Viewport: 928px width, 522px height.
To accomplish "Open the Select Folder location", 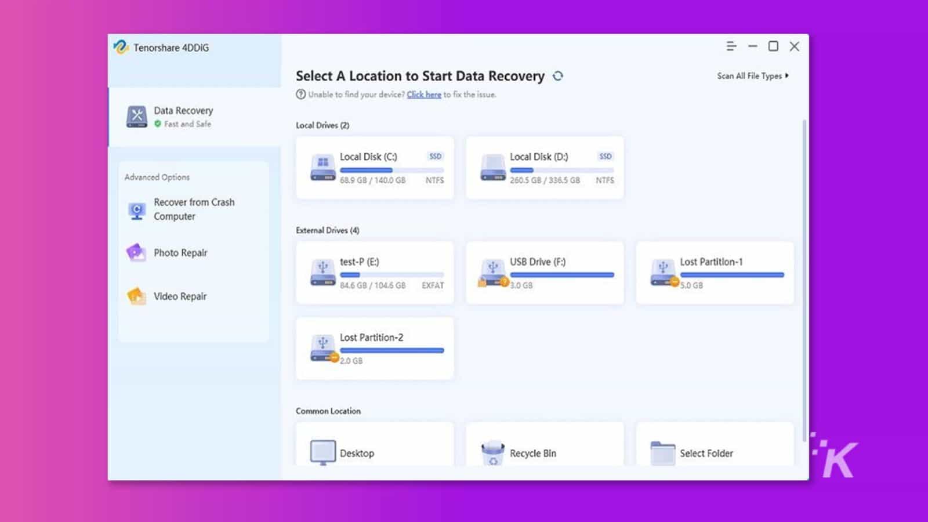I will pyautogui.click(x=715, y=444).
